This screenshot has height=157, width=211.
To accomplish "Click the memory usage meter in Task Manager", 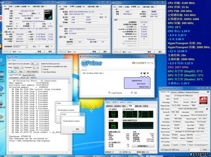I will [x=113, y=125].
